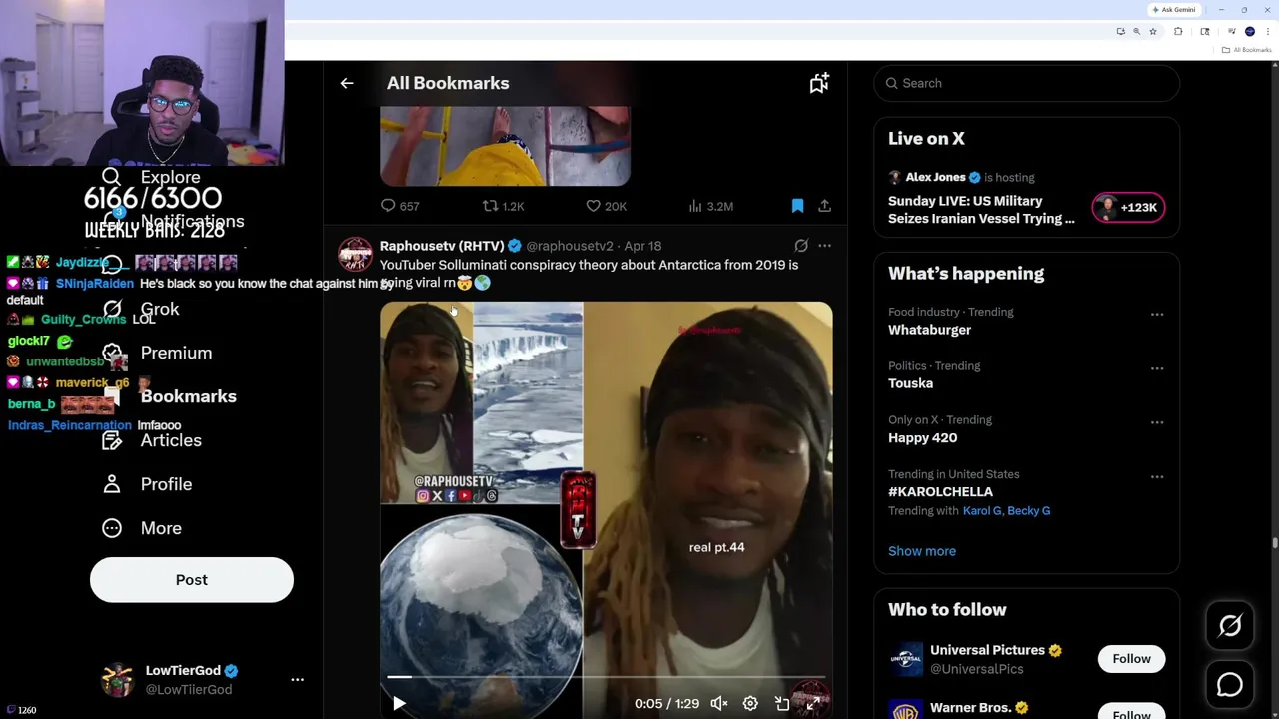
Task: Click the Post button
Action: point(192,580)
